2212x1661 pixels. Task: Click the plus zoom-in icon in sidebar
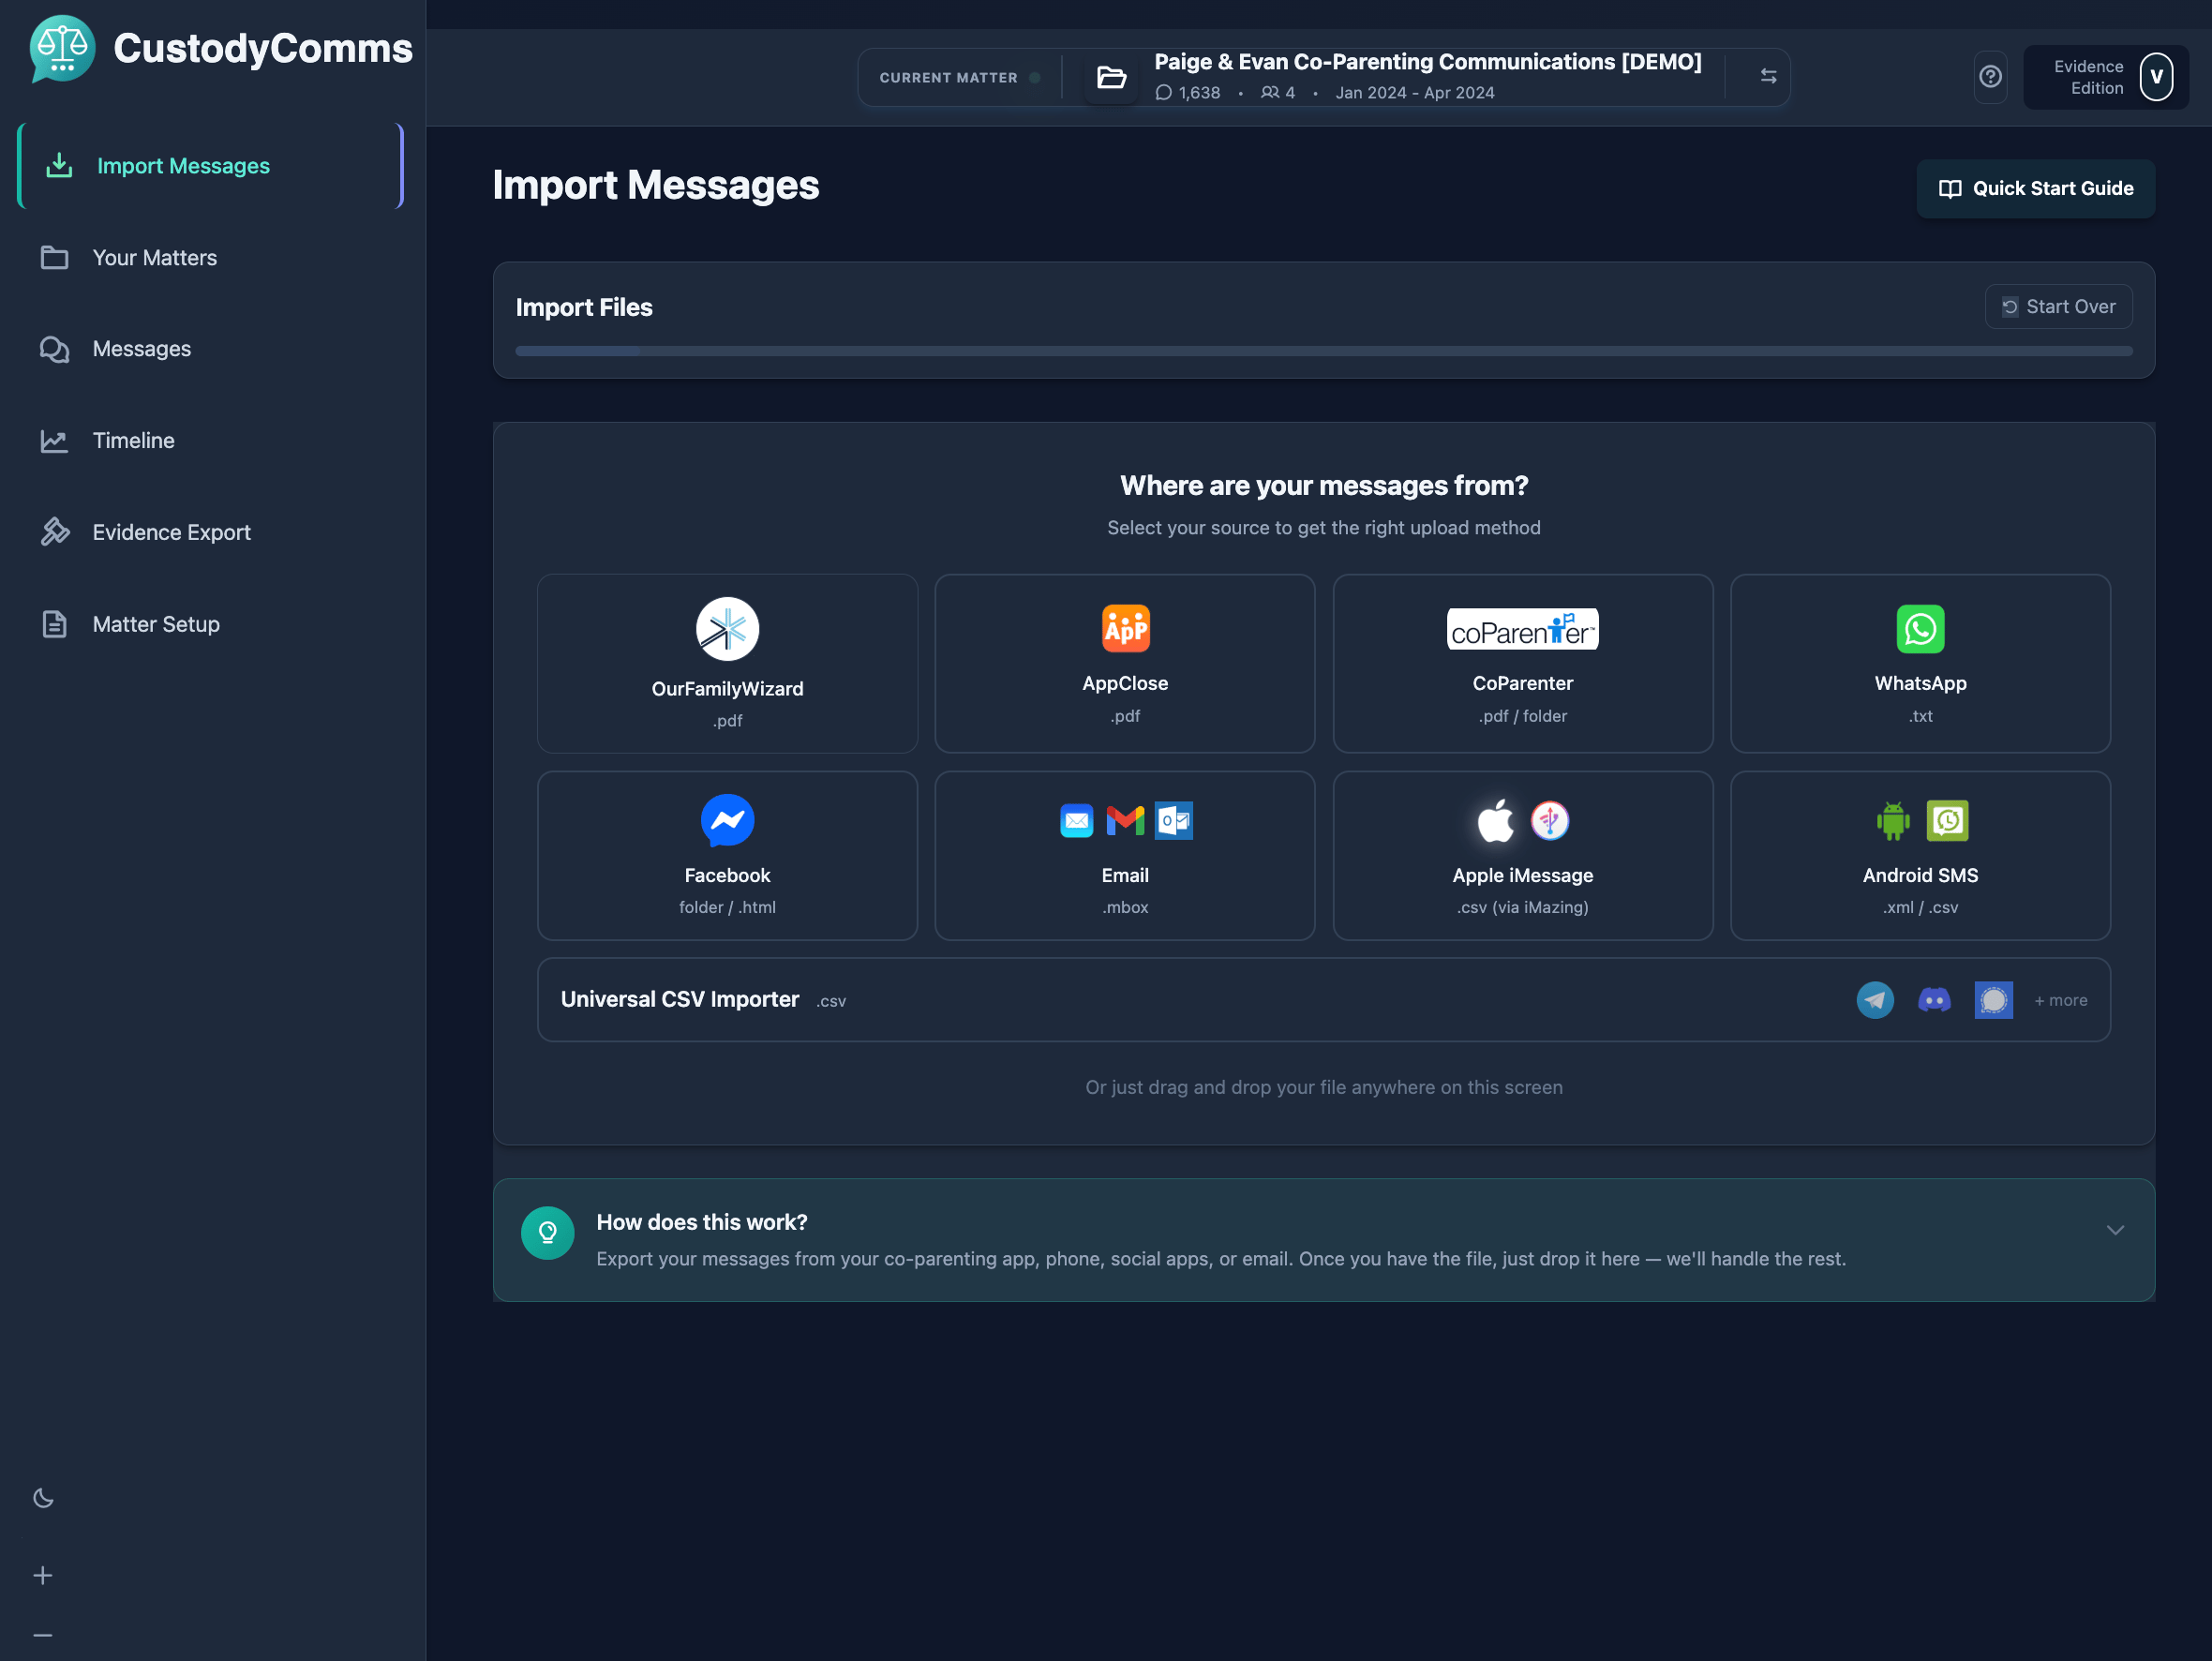pyautogui.click(x=43, y=1576)
